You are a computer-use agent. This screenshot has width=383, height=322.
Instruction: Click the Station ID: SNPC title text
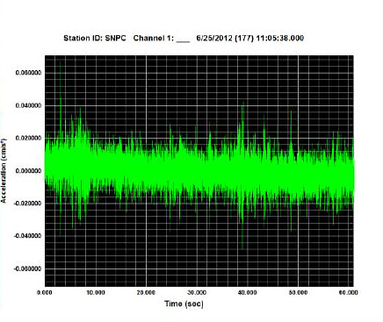95,39
